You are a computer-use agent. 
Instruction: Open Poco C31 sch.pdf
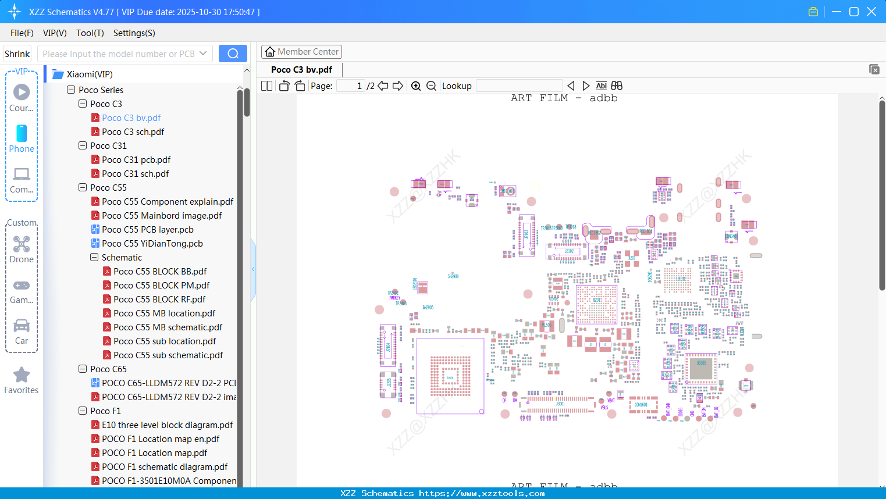[x=136, y=173]
